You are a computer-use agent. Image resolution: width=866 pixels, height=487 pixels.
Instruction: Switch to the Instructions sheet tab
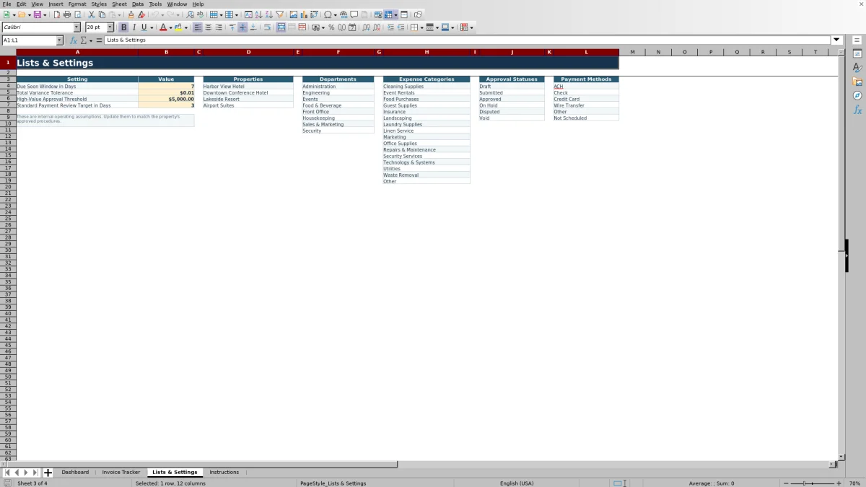pos(224,473)
